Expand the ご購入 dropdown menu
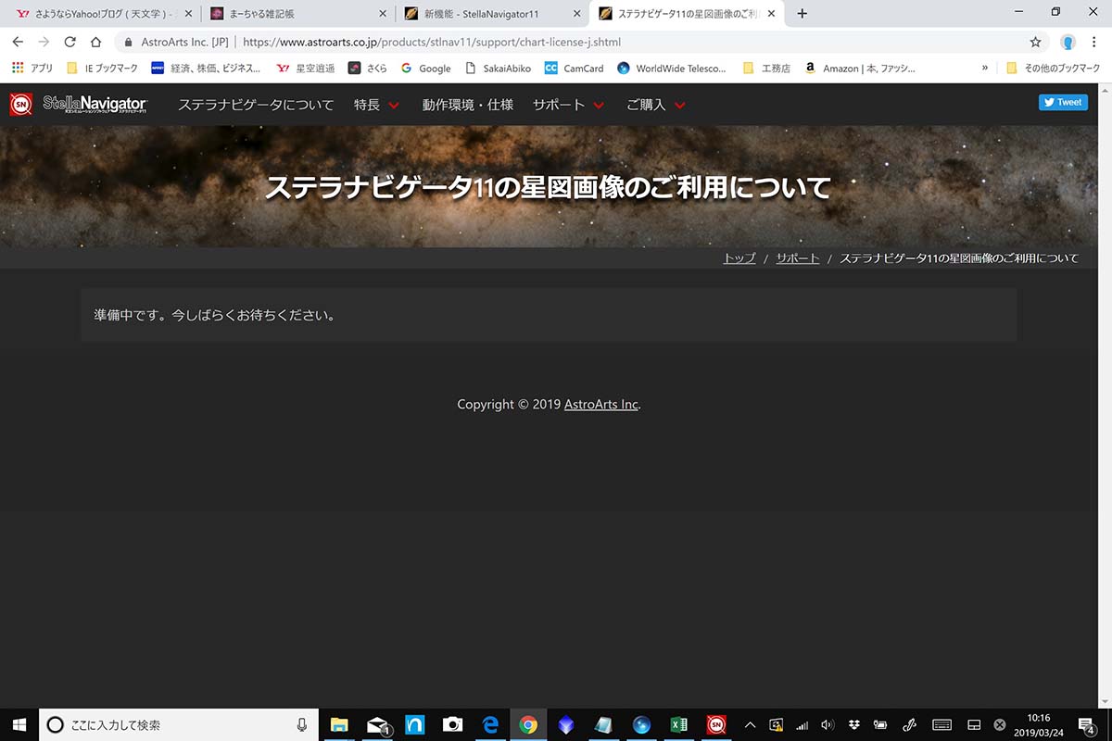 click(x=656, y=105)
